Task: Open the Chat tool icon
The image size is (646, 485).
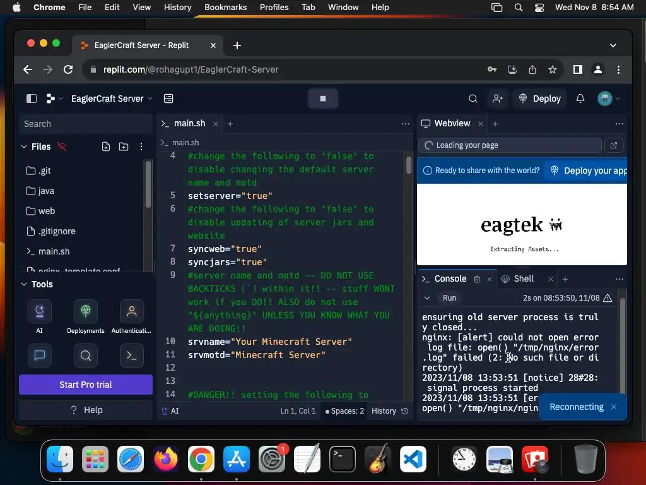Action: click(x=40, y=355)
